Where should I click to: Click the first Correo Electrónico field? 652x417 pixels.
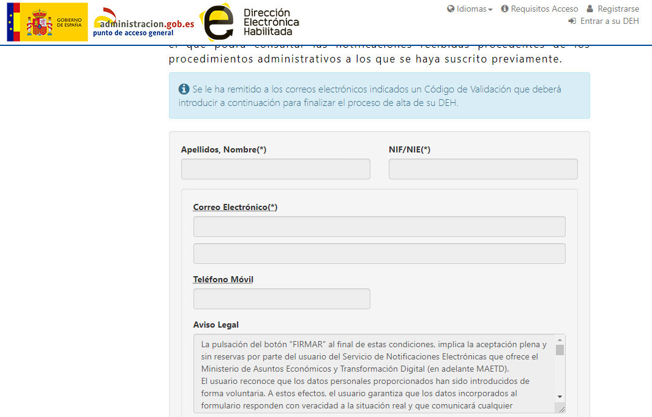[379, 227]
